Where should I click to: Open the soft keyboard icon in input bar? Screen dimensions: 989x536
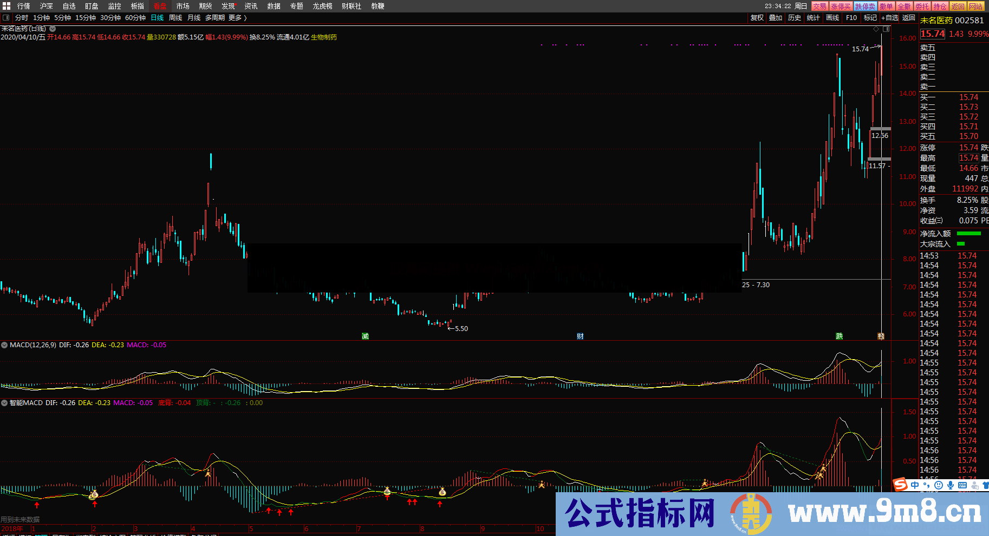tap(962, 485)
